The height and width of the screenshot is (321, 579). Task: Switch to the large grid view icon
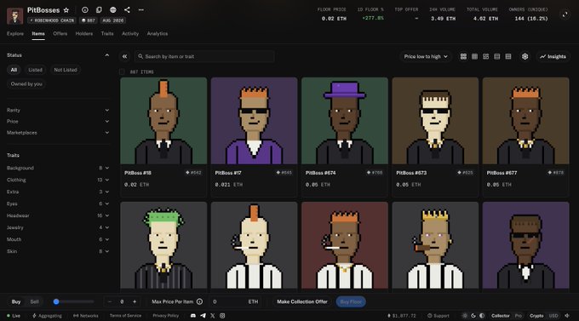pyautogui.click(x=463, y=56)
